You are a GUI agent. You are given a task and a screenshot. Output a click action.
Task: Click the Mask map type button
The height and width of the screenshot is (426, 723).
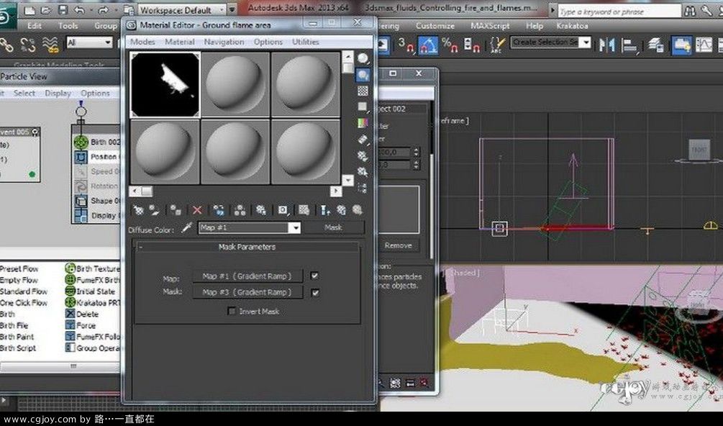333,228
